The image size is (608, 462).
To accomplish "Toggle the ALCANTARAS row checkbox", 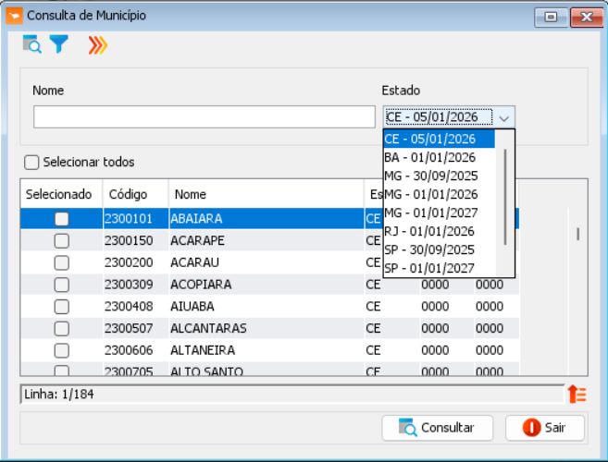I will (61, 328).
